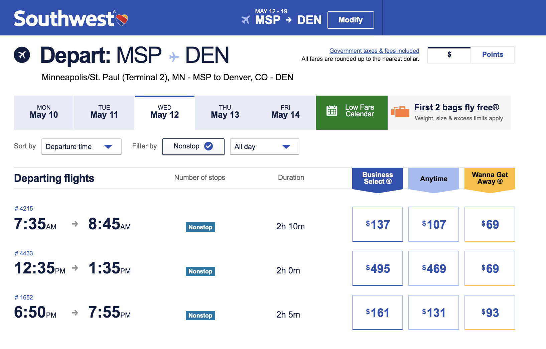Click the chevron on the Departure time selector
The height and width of the screenshot is (349, 546).
click(x=108, y=147)
